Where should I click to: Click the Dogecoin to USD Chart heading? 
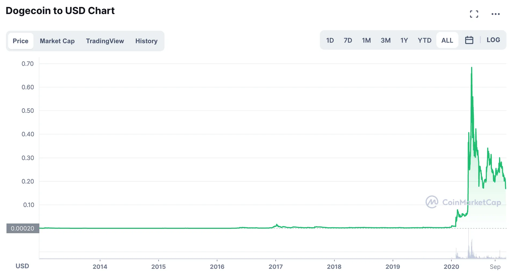point(60,11)
